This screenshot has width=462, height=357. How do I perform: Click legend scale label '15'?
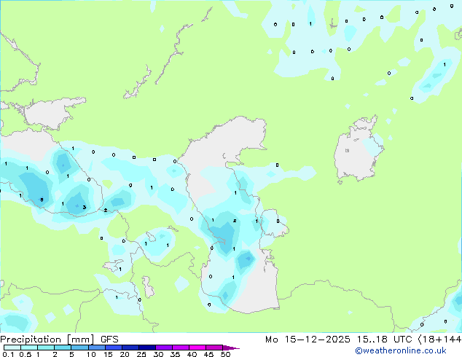click(x=108, y=354)
